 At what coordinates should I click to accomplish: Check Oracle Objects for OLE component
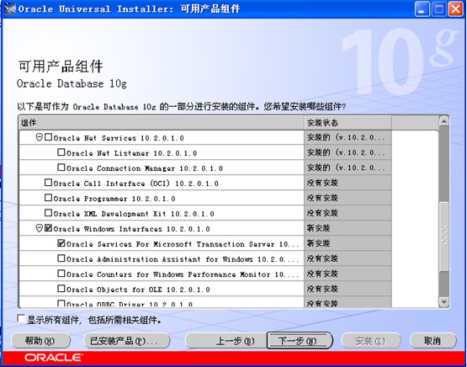pos(61,289)
